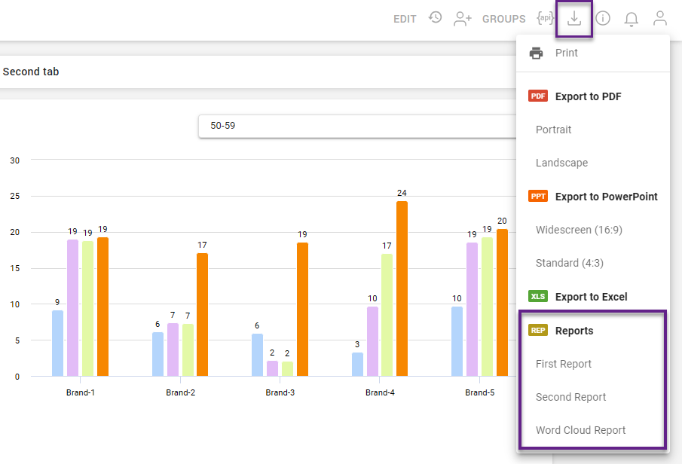Choose Portrait PDF export option
Image resolution: width=682 pixels, height=464 pixels.
coord(554,130)
